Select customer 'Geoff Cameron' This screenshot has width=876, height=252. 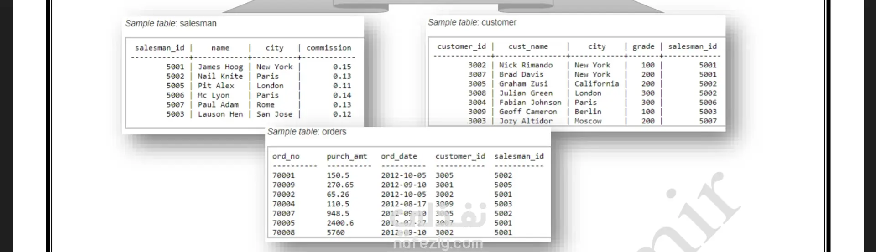click(x=528, y=112)
